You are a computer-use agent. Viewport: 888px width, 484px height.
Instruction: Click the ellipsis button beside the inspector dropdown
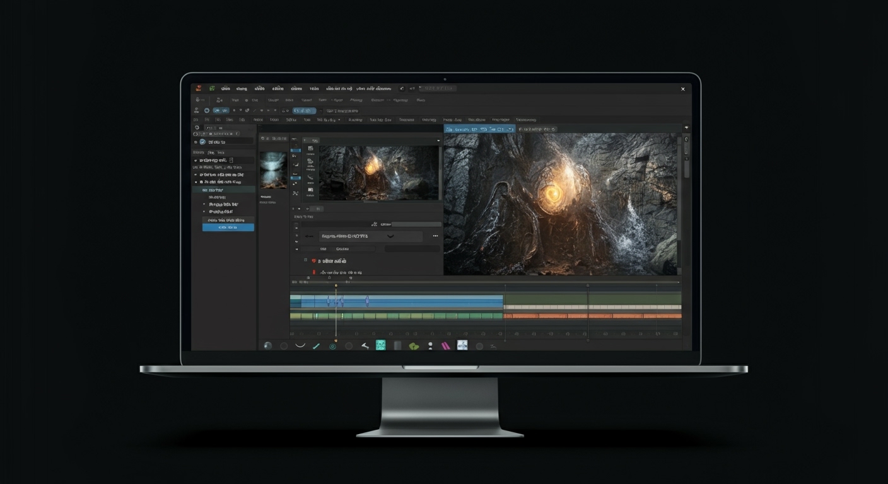point(435,236)
